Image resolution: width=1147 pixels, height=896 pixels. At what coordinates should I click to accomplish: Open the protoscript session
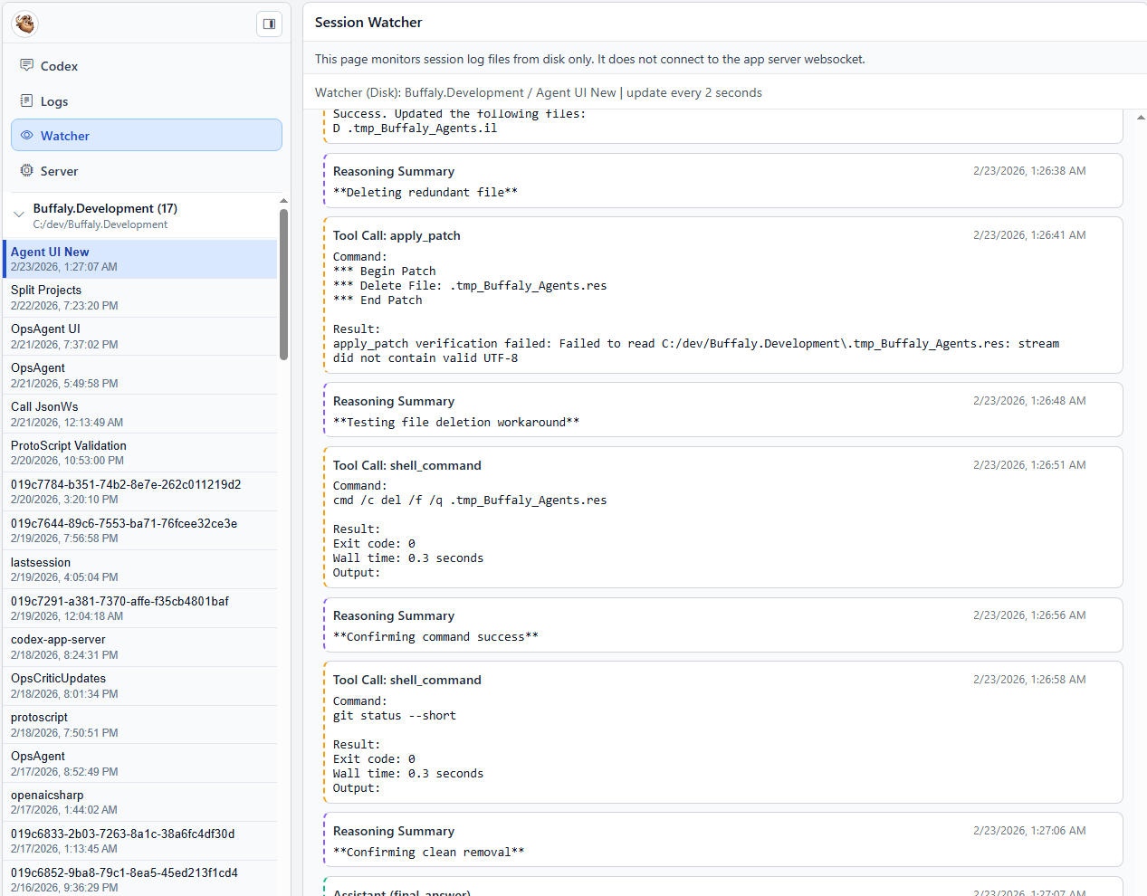pos(140,726)
